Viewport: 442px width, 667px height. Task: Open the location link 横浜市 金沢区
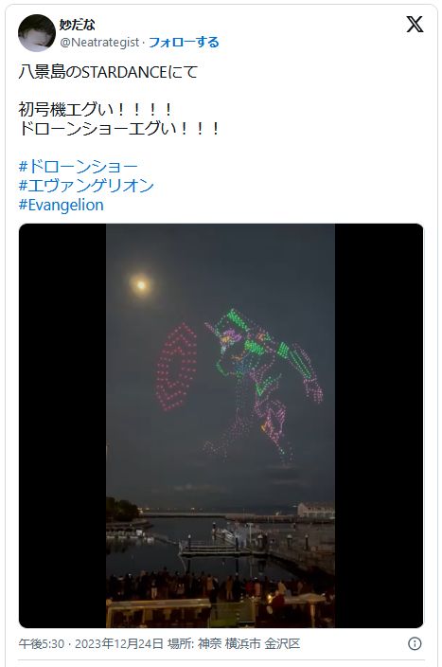[x=263, y=643]
